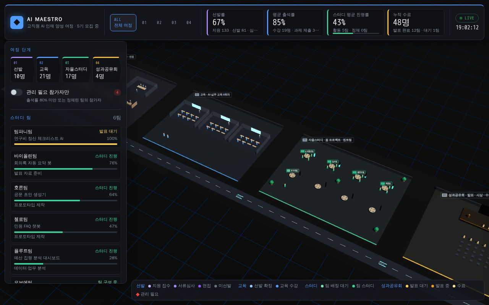Click the 자율스터디 zone label in the map
489x305 pixels.
coord(327,140)
